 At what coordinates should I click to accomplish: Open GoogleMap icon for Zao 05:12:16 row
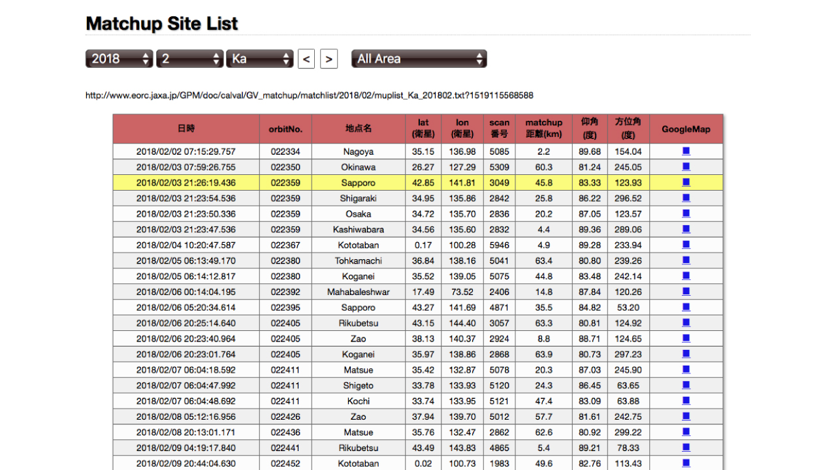686,416
